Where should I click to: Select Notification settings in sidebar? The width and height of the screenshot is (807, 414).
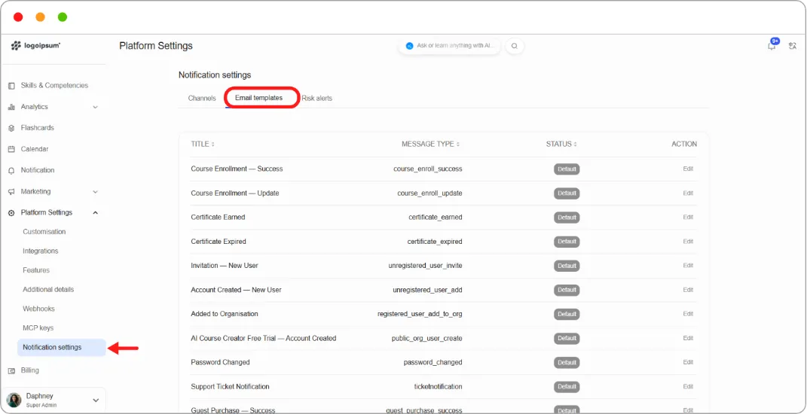pyautogui.click(x=61, y=348)
